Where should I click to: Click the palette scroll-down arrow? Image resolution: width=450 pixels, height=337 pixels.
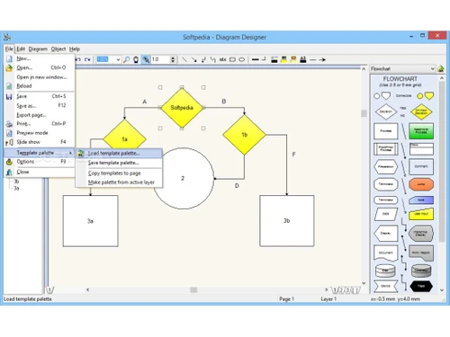tap(442, 290)
